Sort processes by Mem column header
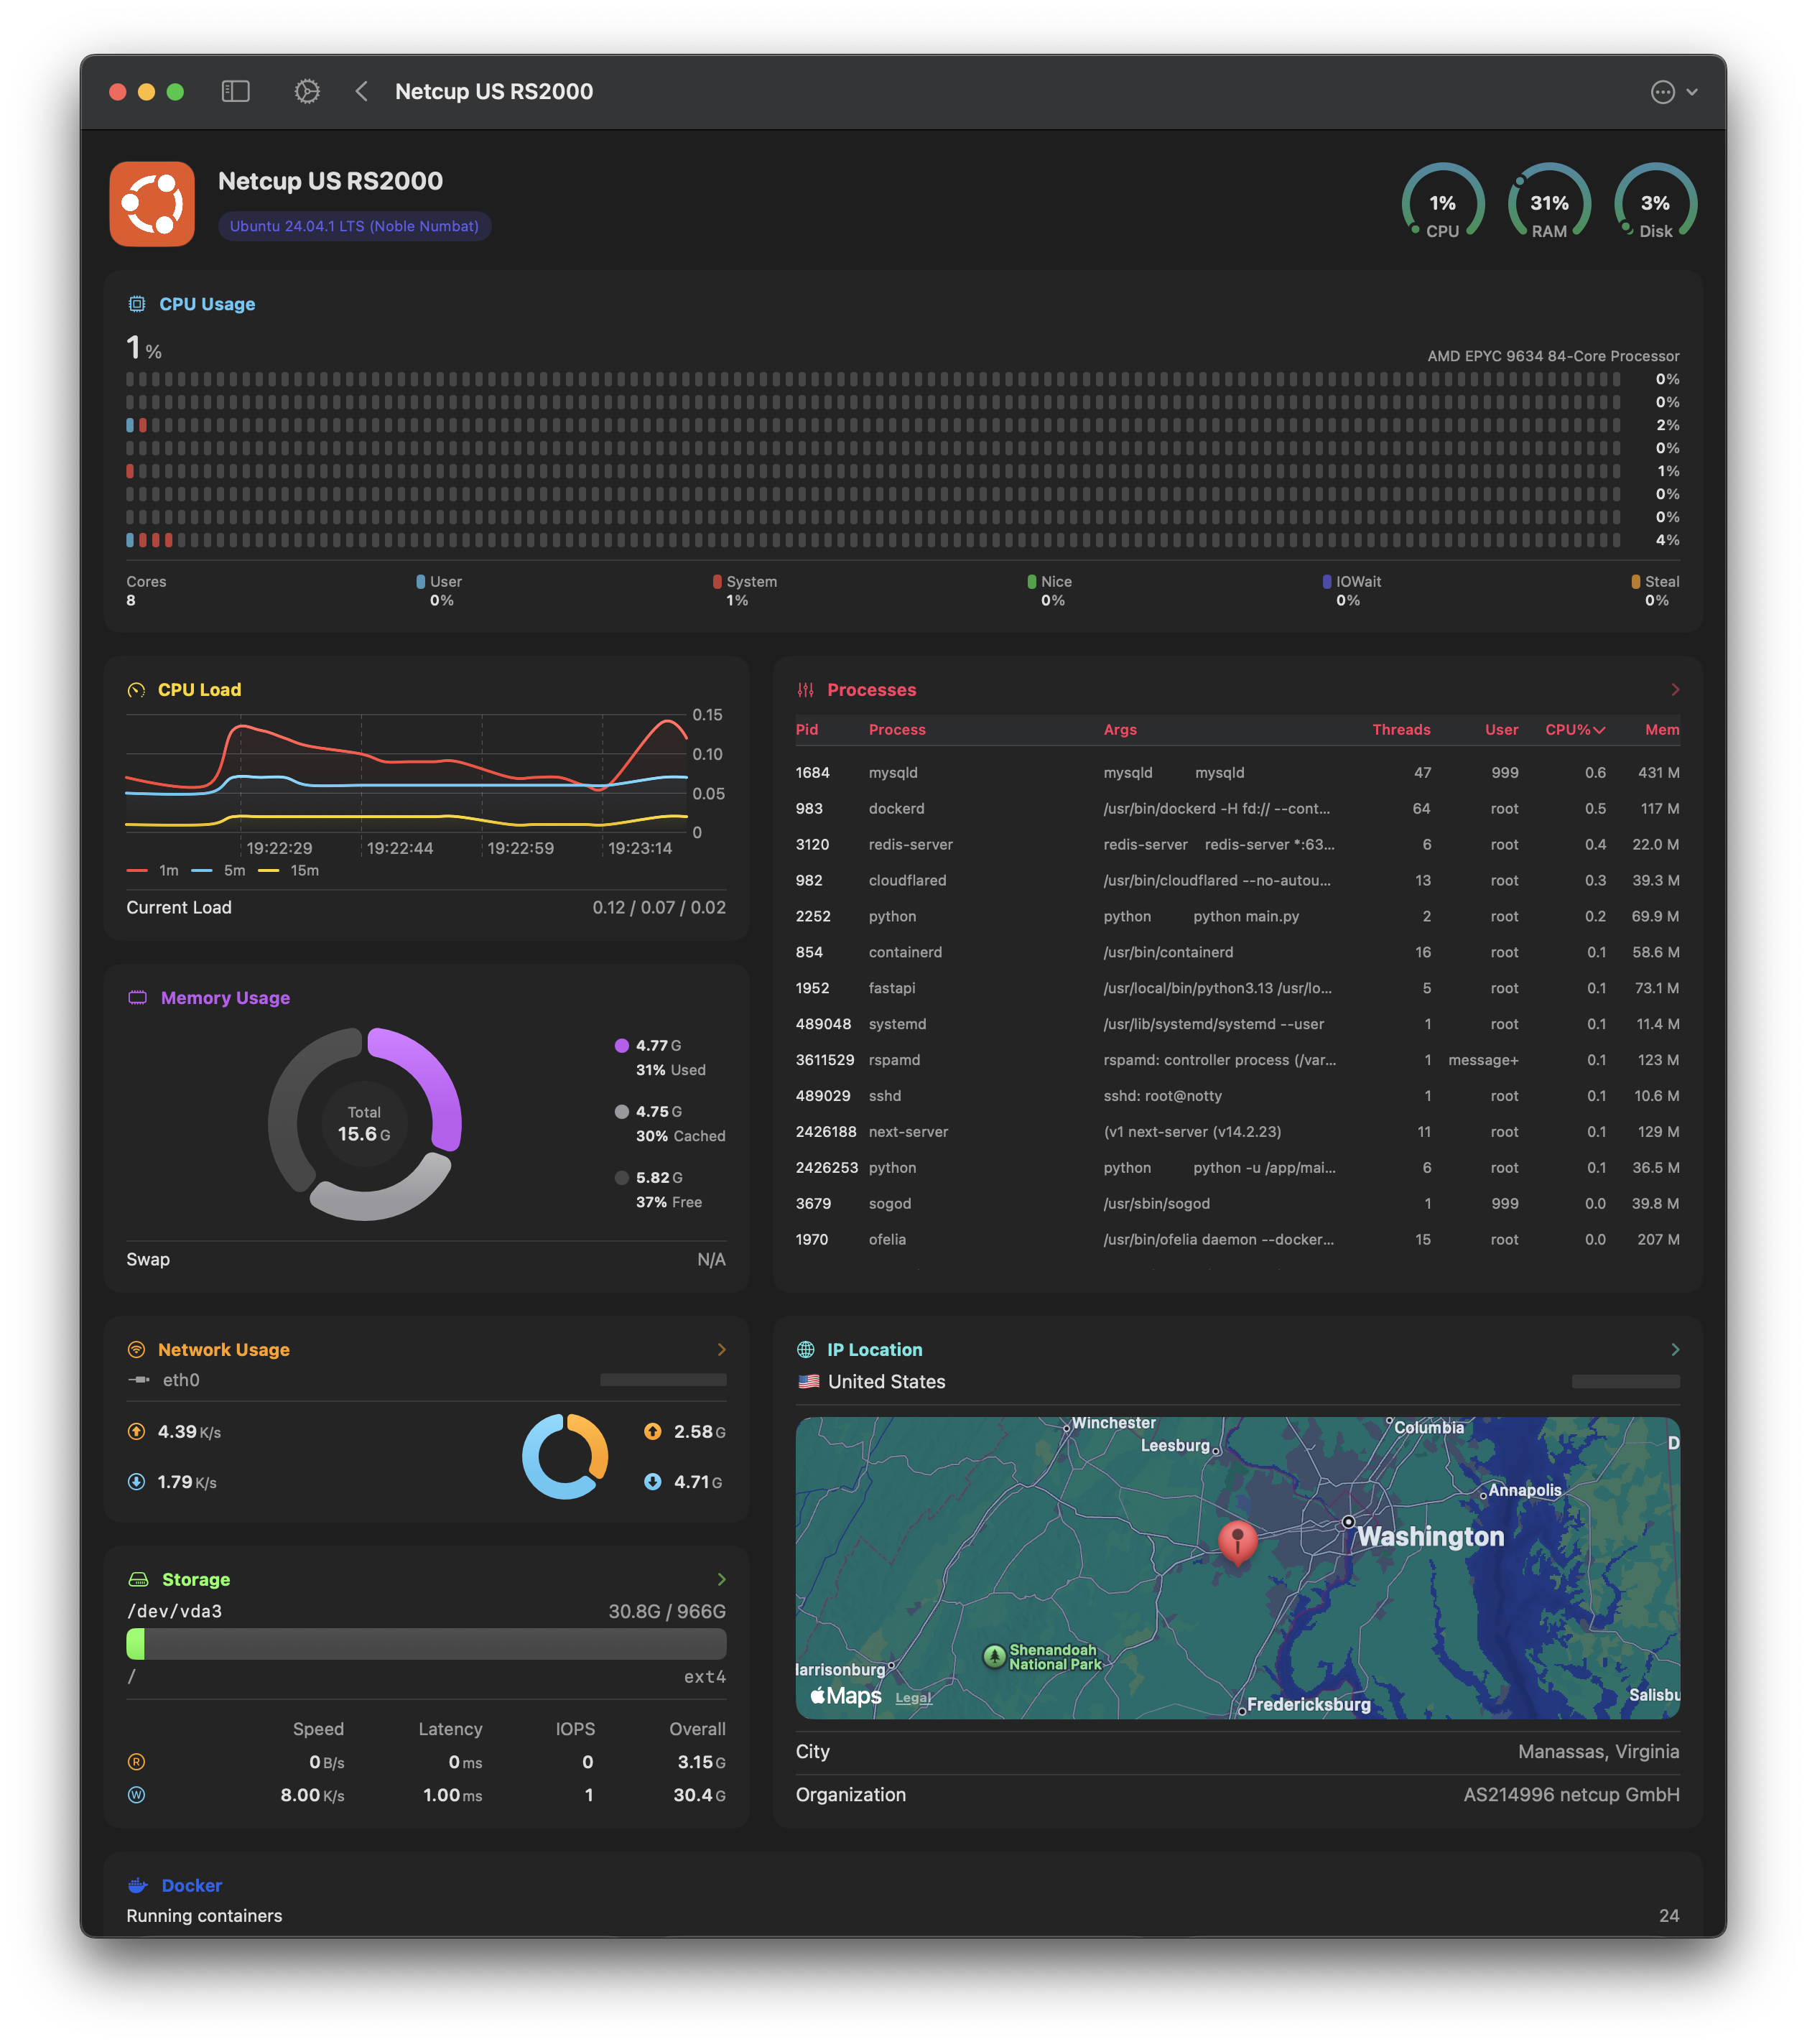This screenshot has height=2044, width=1807. tap(1661, 730)
